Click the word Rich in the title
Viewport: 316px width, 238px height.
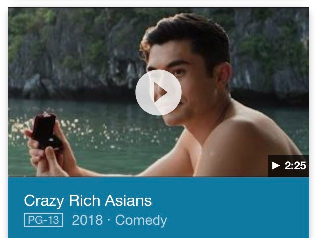84,200
